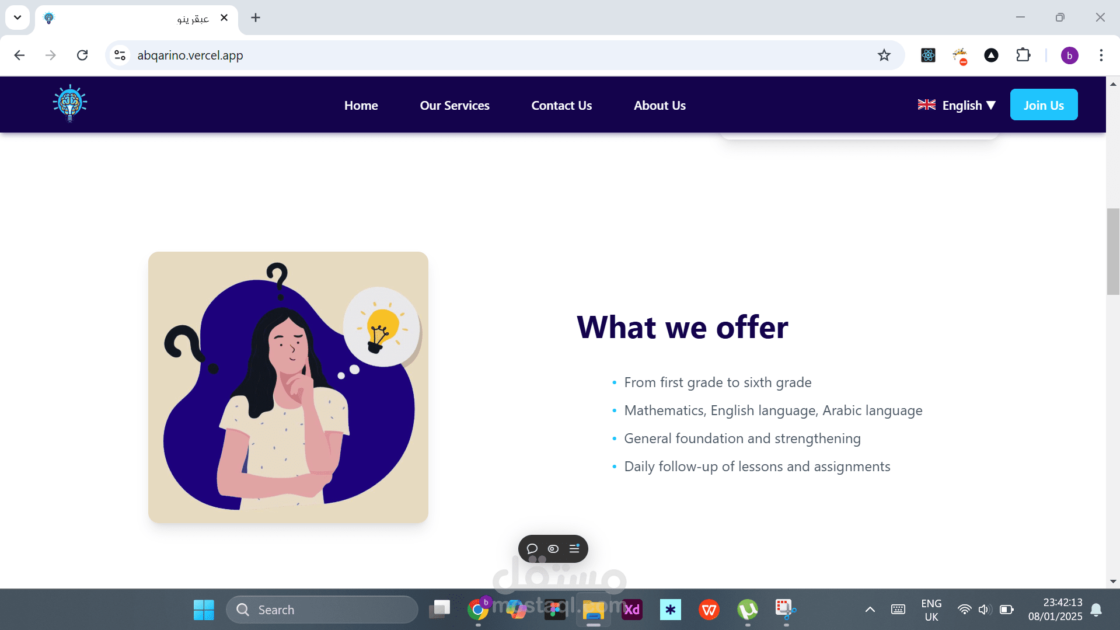Open Adobe XD from the taskbar
Screen dimensions: 1120x630
pyautogui.click(x=632, y=610)
